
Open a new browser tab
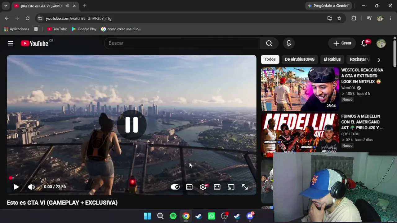point(85,6)
